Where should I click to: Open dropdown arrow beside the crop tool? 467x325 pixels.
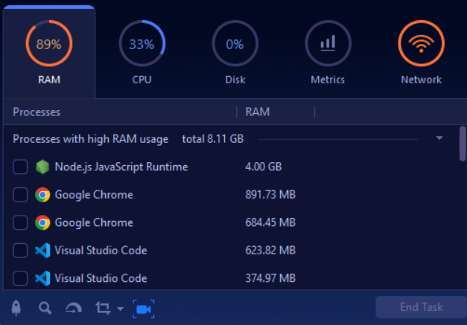pyautogui.click(x=121, y=309)
